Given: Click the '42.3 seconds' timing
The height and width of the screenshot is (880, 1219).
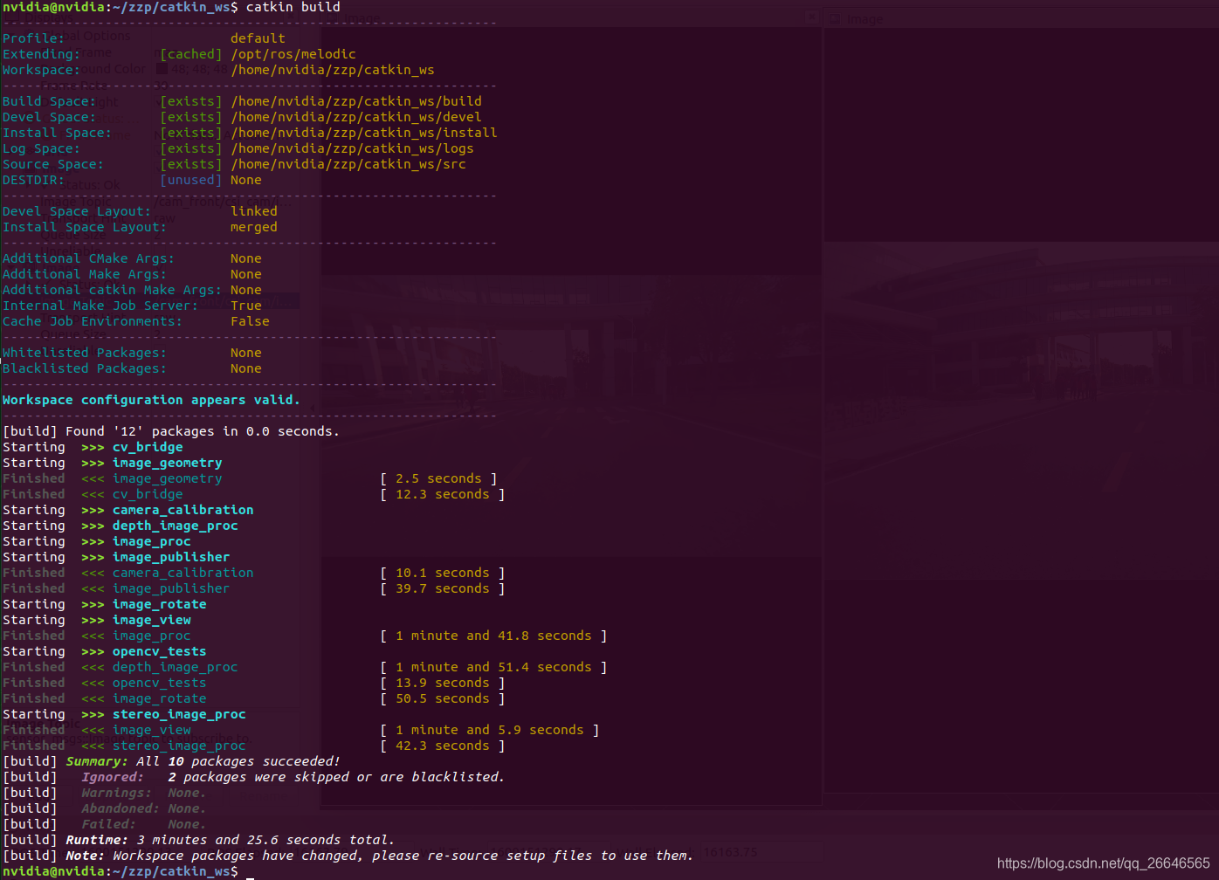Looking at the screenshot, I should [x=443, y=746].
